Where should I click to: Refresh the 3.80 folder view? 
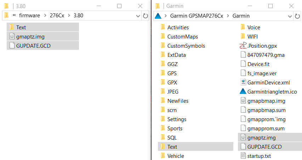coord(146,16)
